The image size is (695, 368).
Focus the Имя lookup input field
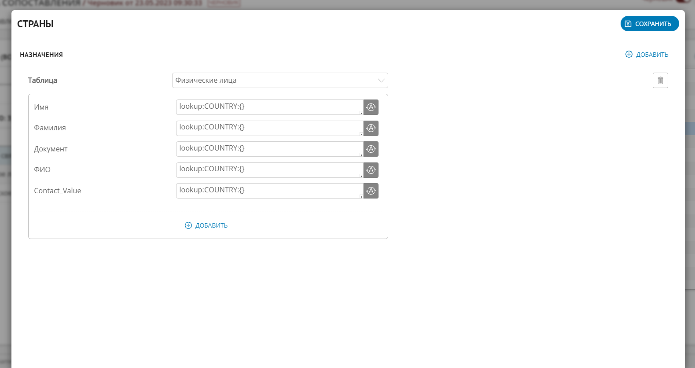[270, 107]
